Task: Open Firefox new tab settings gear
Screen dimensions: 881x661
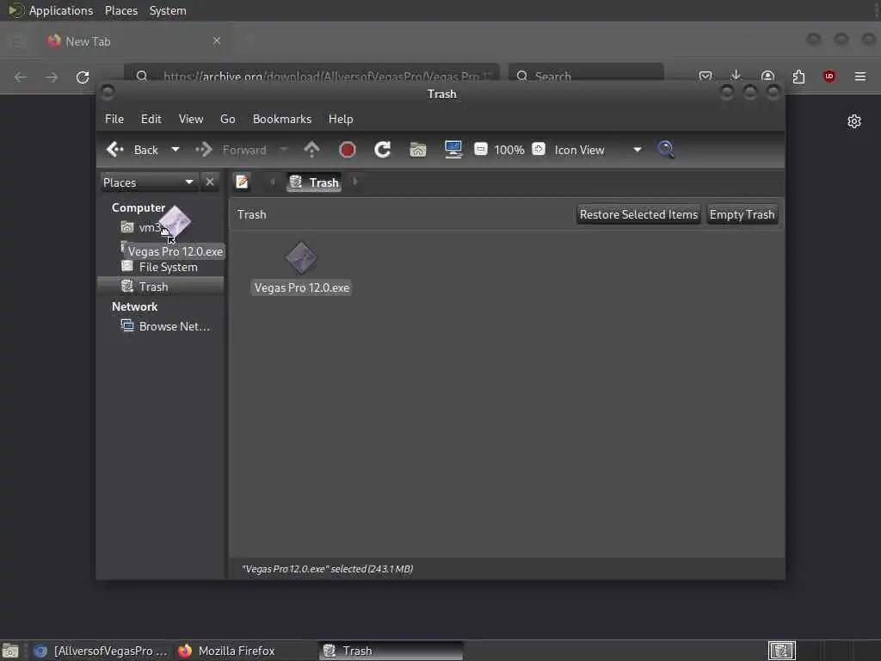Action: (854, 121)
